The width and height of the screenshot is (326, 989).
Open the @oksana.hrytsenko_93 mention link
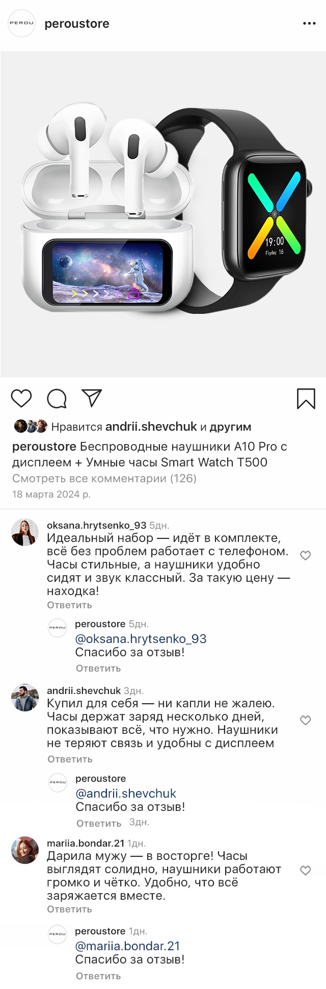coord(141,638)
